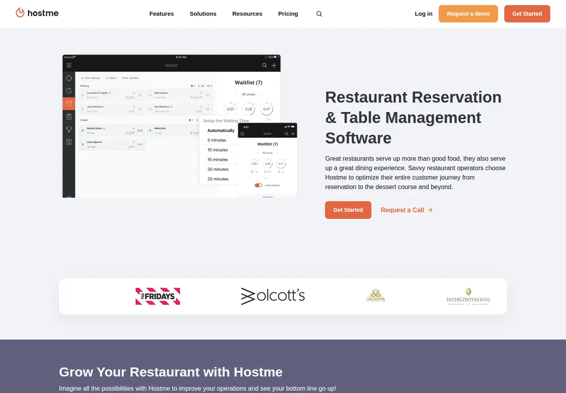Click the highlighted orange calendar sidebar icon
566x393 pixels.
(x=69, y=104)
